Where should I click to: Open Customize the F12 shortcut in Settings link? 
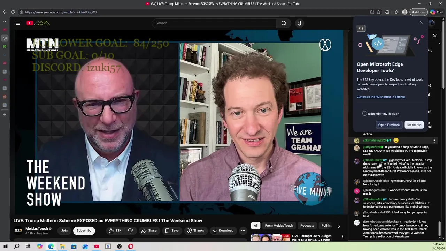pos(381,97)
